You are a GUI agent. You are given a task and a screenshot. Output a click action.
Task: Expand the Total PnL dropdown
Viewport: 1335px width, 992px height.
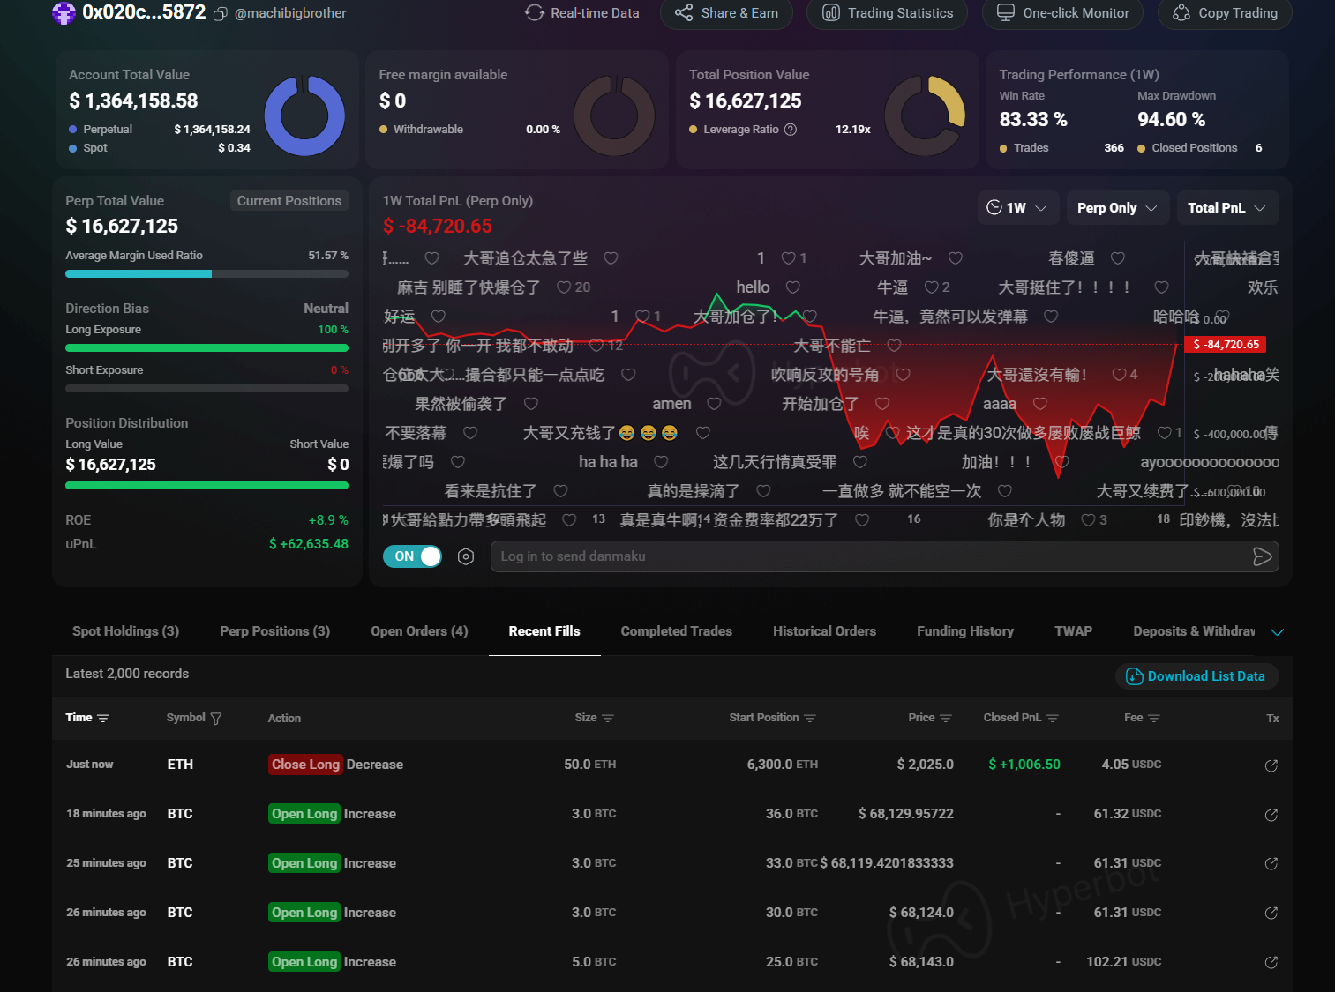[1226, 208]
